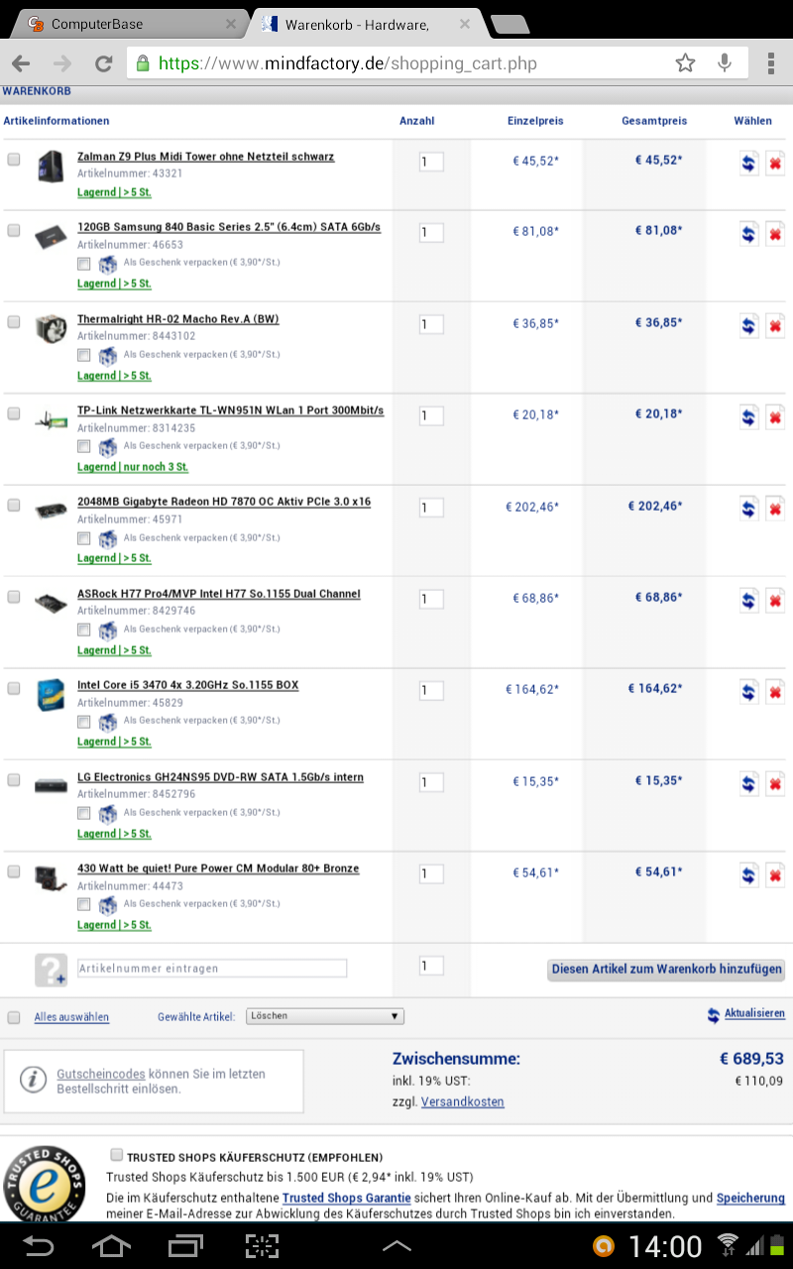Image resolution: width=793 pixels, height=1269 pixels.
Task: Click Alles auswählen link text
Action: [x=71, y=1017]
